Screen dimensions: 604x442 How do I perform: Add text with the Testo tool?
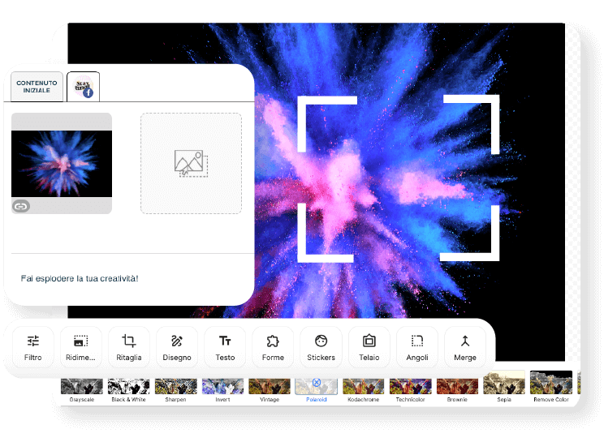[225, 348]
